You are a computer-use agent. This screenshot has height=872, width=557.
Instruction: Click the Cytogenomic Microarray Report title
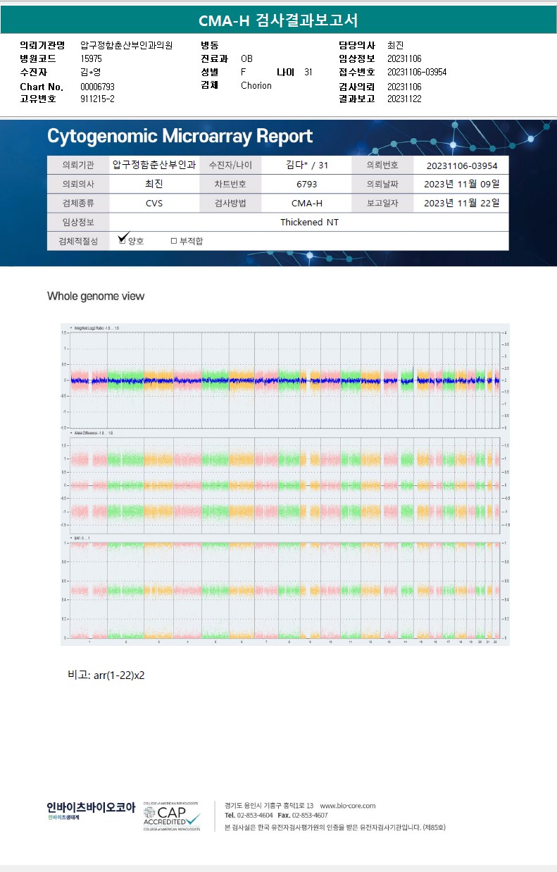pos(180,136)
